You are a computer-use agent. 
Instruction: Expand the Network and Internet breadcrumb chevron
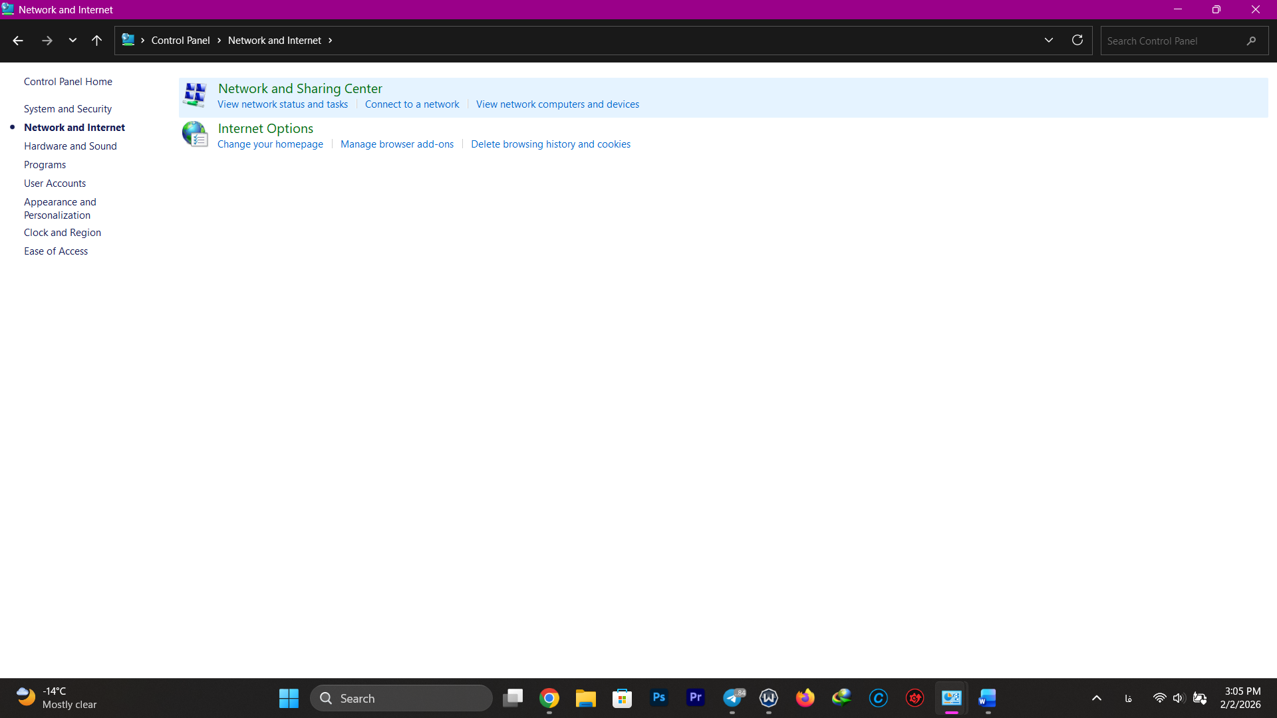tap(330, 41)
